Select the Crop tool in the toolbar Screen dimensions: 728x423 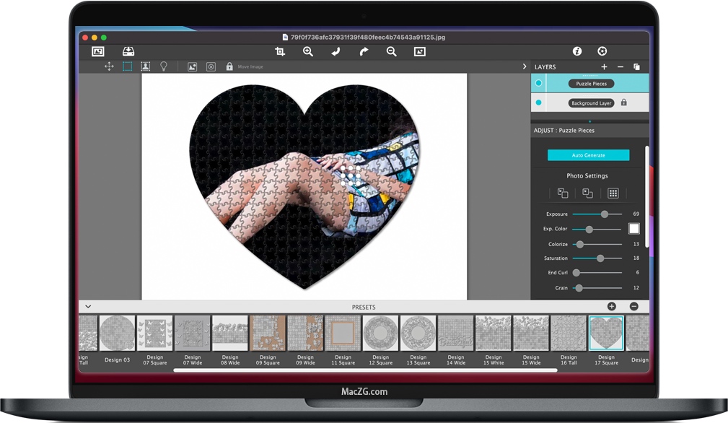(281, 51)
